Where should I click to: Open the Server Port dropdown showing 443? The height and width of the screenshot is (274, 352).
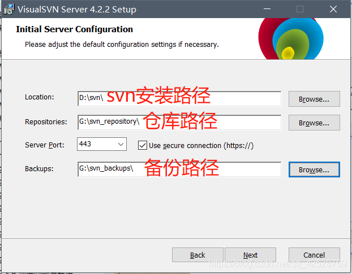102,144
